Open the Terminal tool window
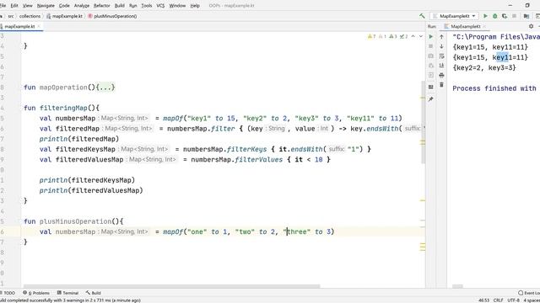Viewport: 540px width, 303px height. pos(67,293)
